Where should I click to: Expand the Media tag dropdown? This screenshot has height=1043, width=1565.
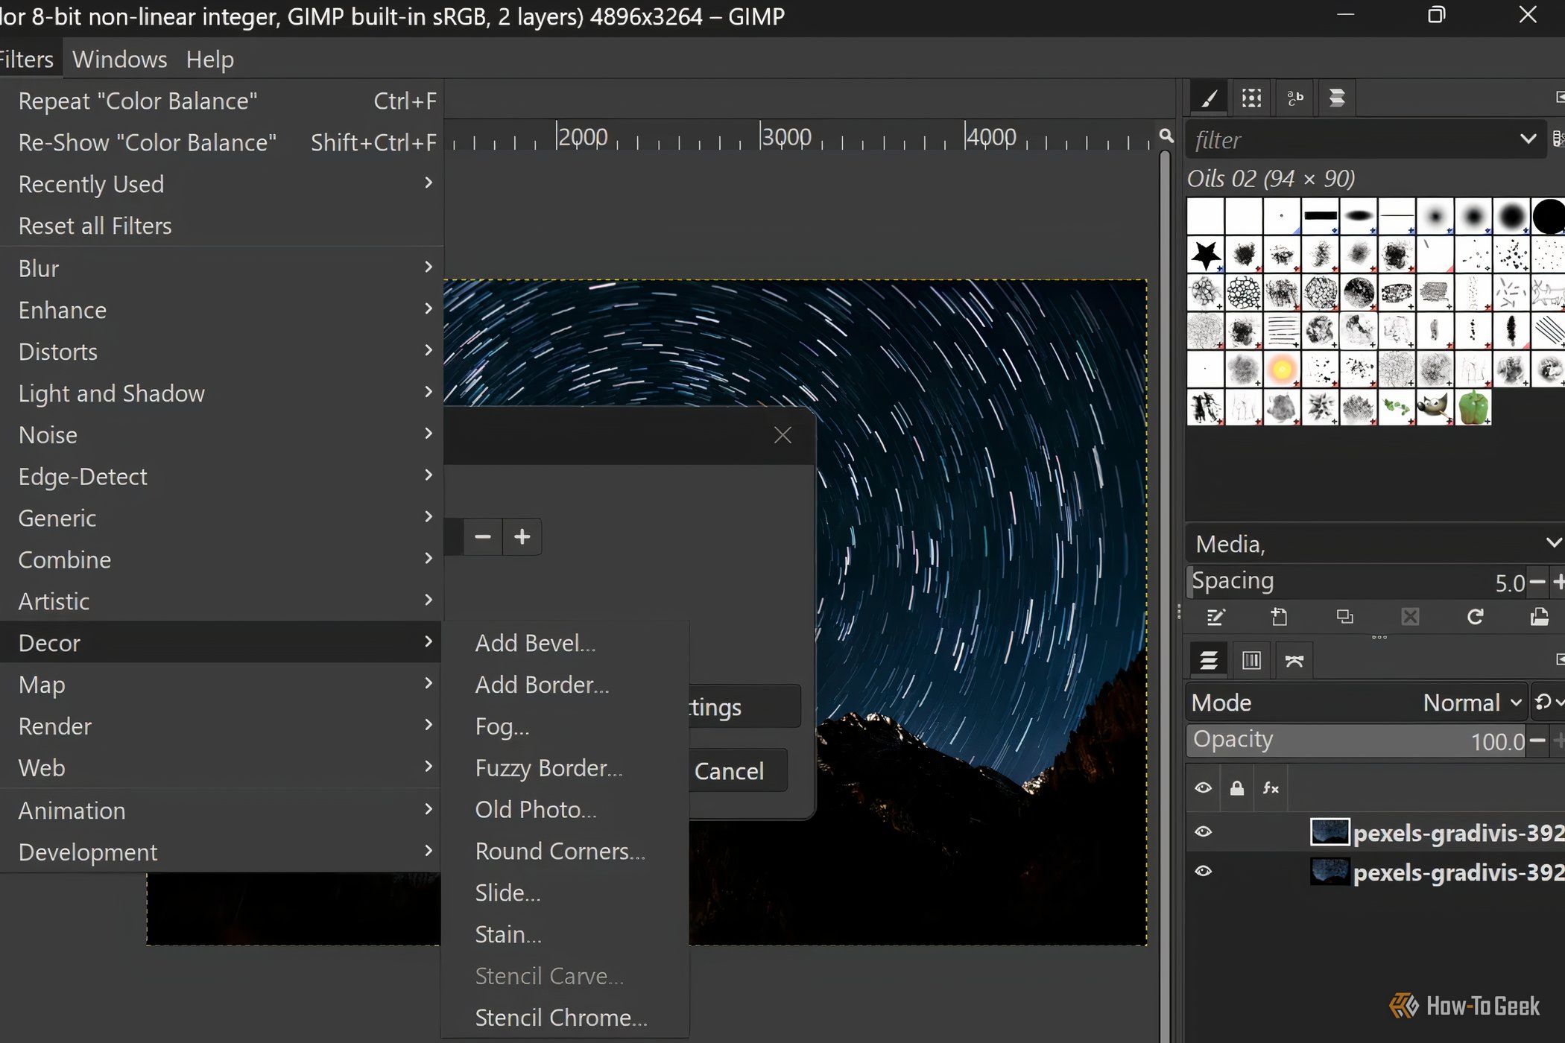[1553, 543]
